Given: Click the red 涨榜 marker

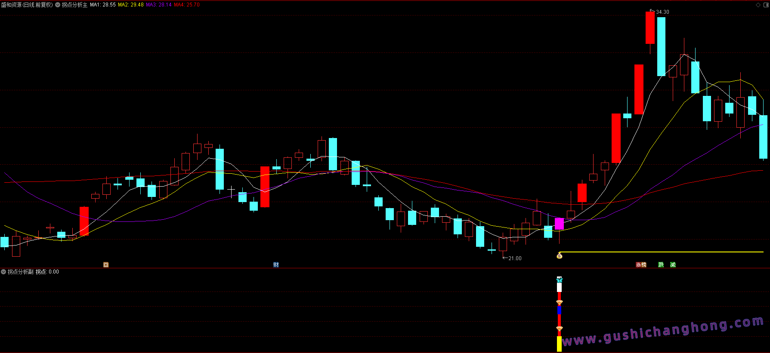Looking at the screenshot, I should point(641,264).
